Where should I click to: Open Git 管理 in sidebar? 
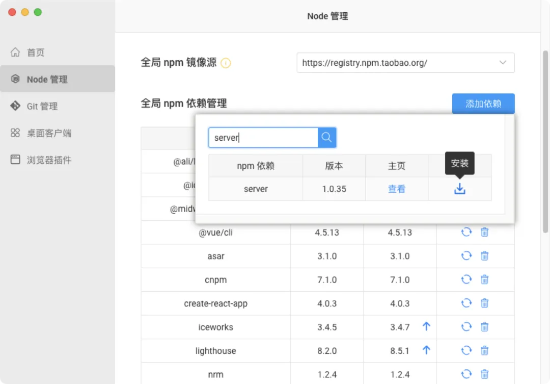pyautogui.click(x=58, y=106)
